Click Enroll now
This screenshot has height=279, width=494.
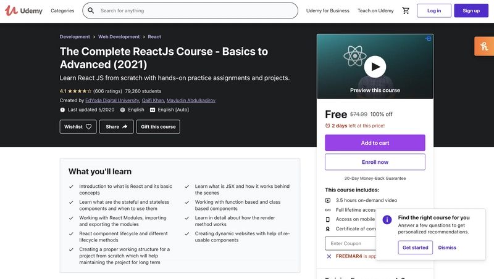click(x=375, y=162)
